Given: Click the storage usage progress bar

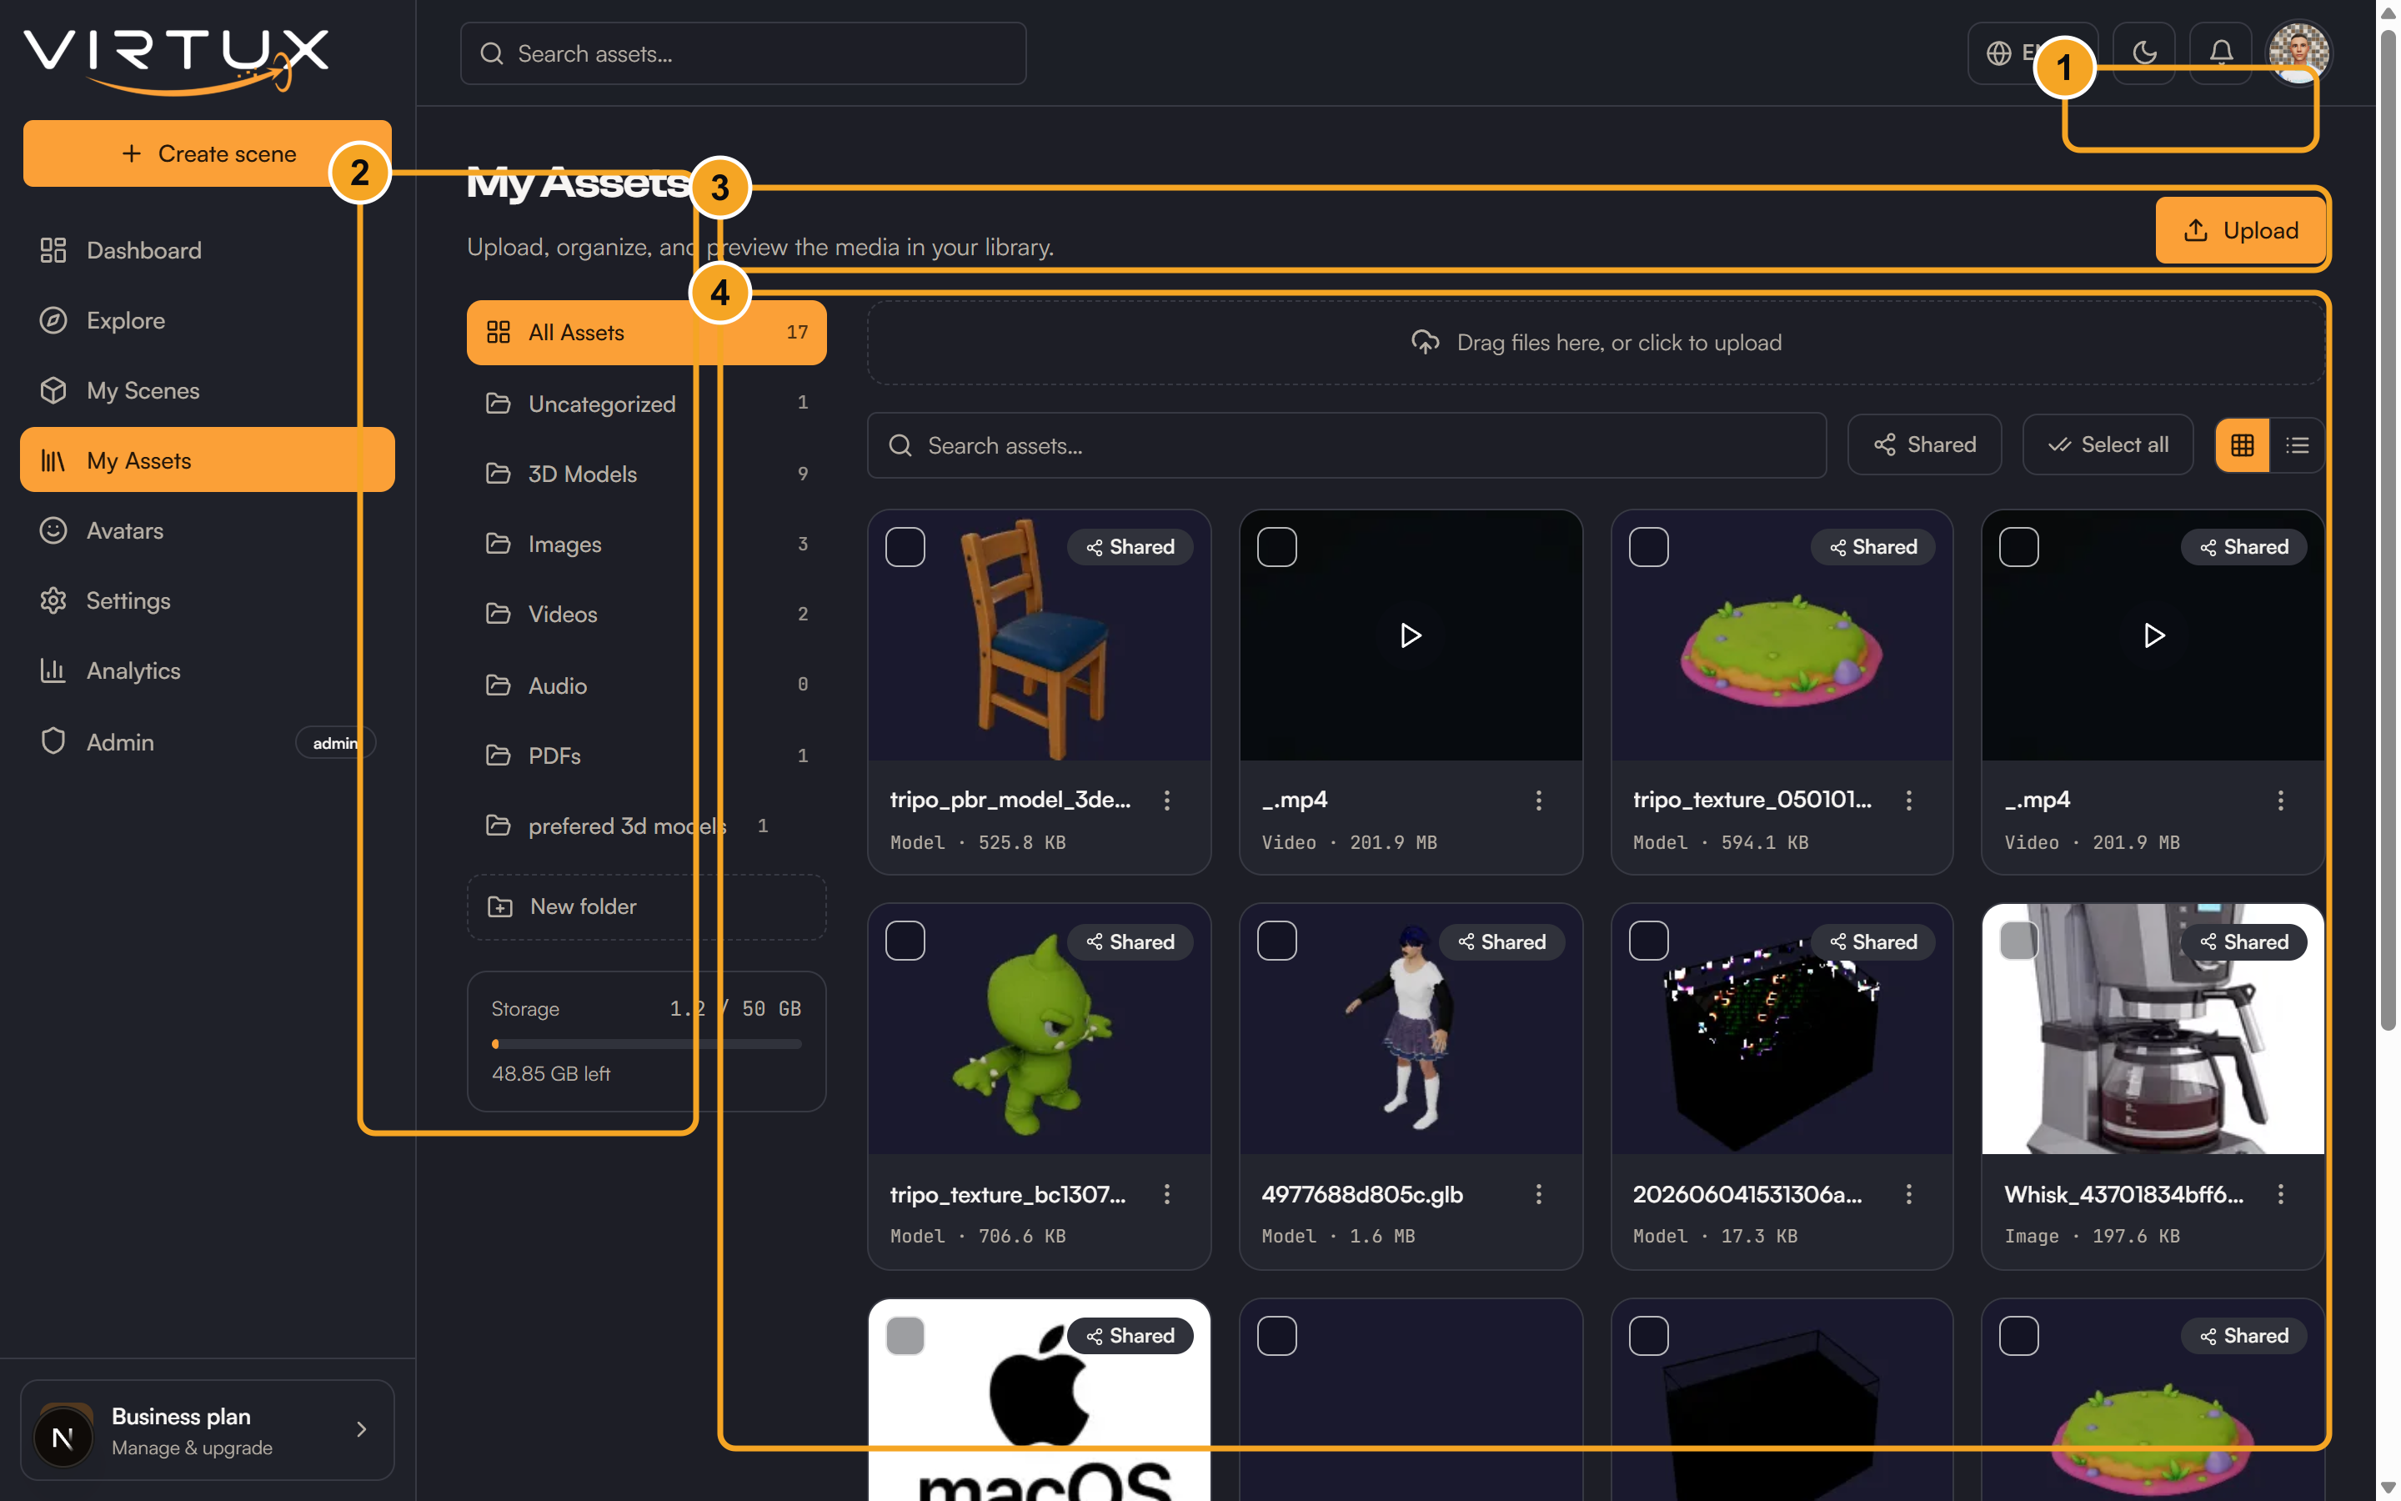Looking at the screenshot, I should point(647,1044).
